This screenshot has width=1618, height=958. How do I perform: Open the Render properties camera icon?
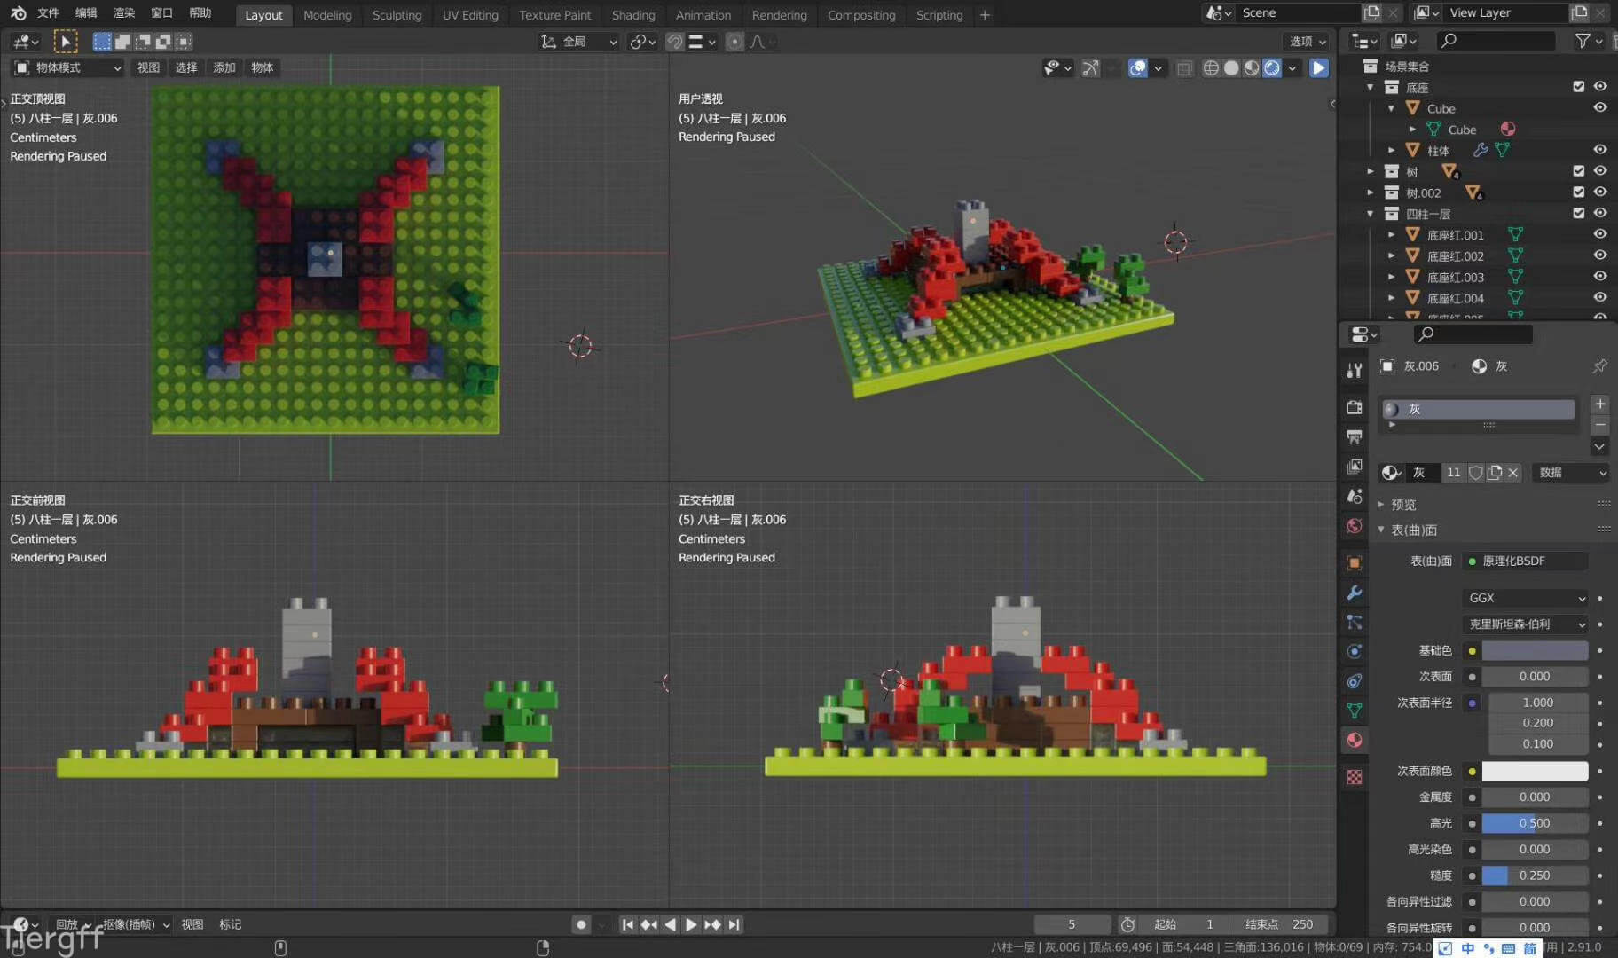click(x=1354, y=407)
